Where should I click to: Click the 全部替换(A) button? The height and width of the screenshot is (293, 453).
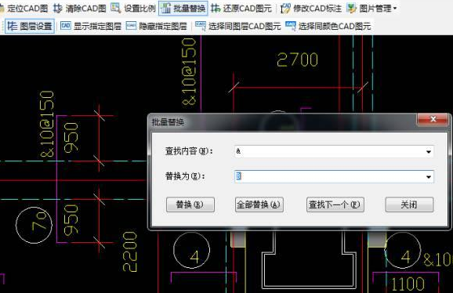259,204
